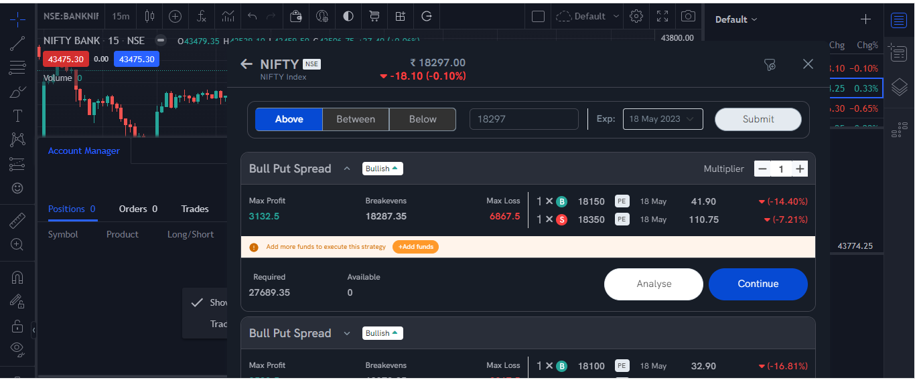
Task: Click the Continue button
Action: click(758, 284)
